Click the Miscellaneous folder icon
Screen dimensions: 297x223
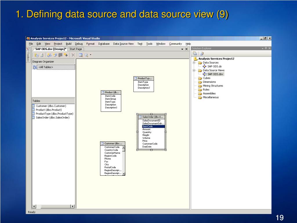click(200, 98)
